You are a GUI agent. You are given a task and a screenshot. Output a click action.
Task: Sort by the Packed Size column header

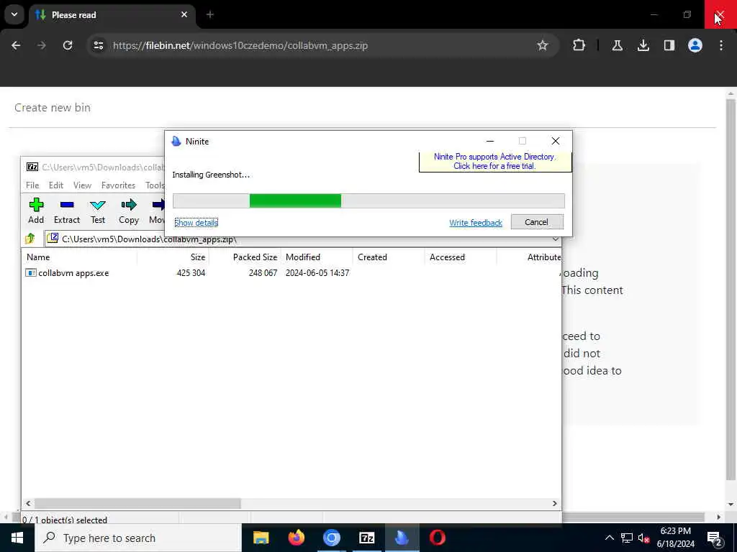245,257
